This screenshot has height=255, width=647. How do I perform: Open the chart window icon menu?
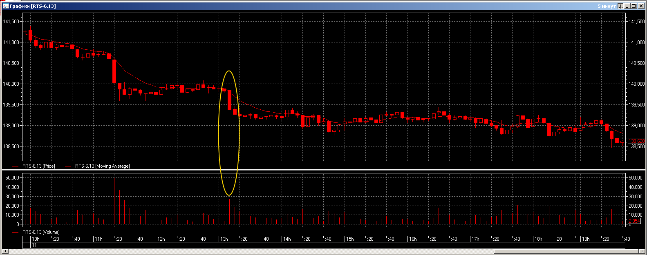pos(6,6)
